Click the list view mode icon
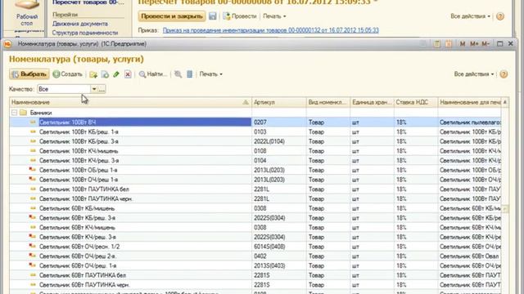 click(189, 74)
